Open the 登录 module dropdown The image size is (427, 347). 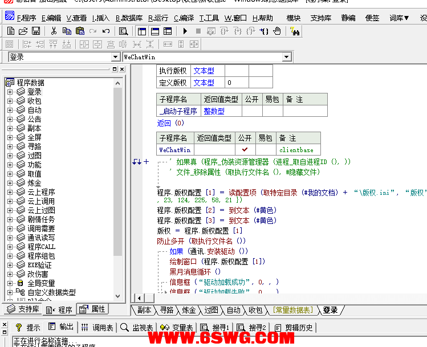116,57
